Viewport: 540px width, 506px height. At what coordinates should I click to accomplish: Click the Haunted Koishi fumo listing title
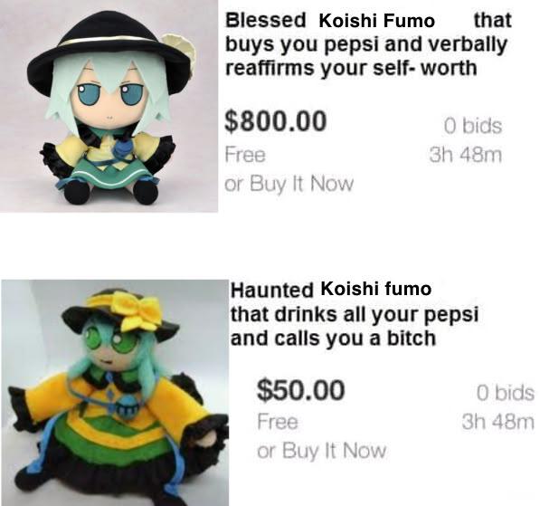click(355, 314)
